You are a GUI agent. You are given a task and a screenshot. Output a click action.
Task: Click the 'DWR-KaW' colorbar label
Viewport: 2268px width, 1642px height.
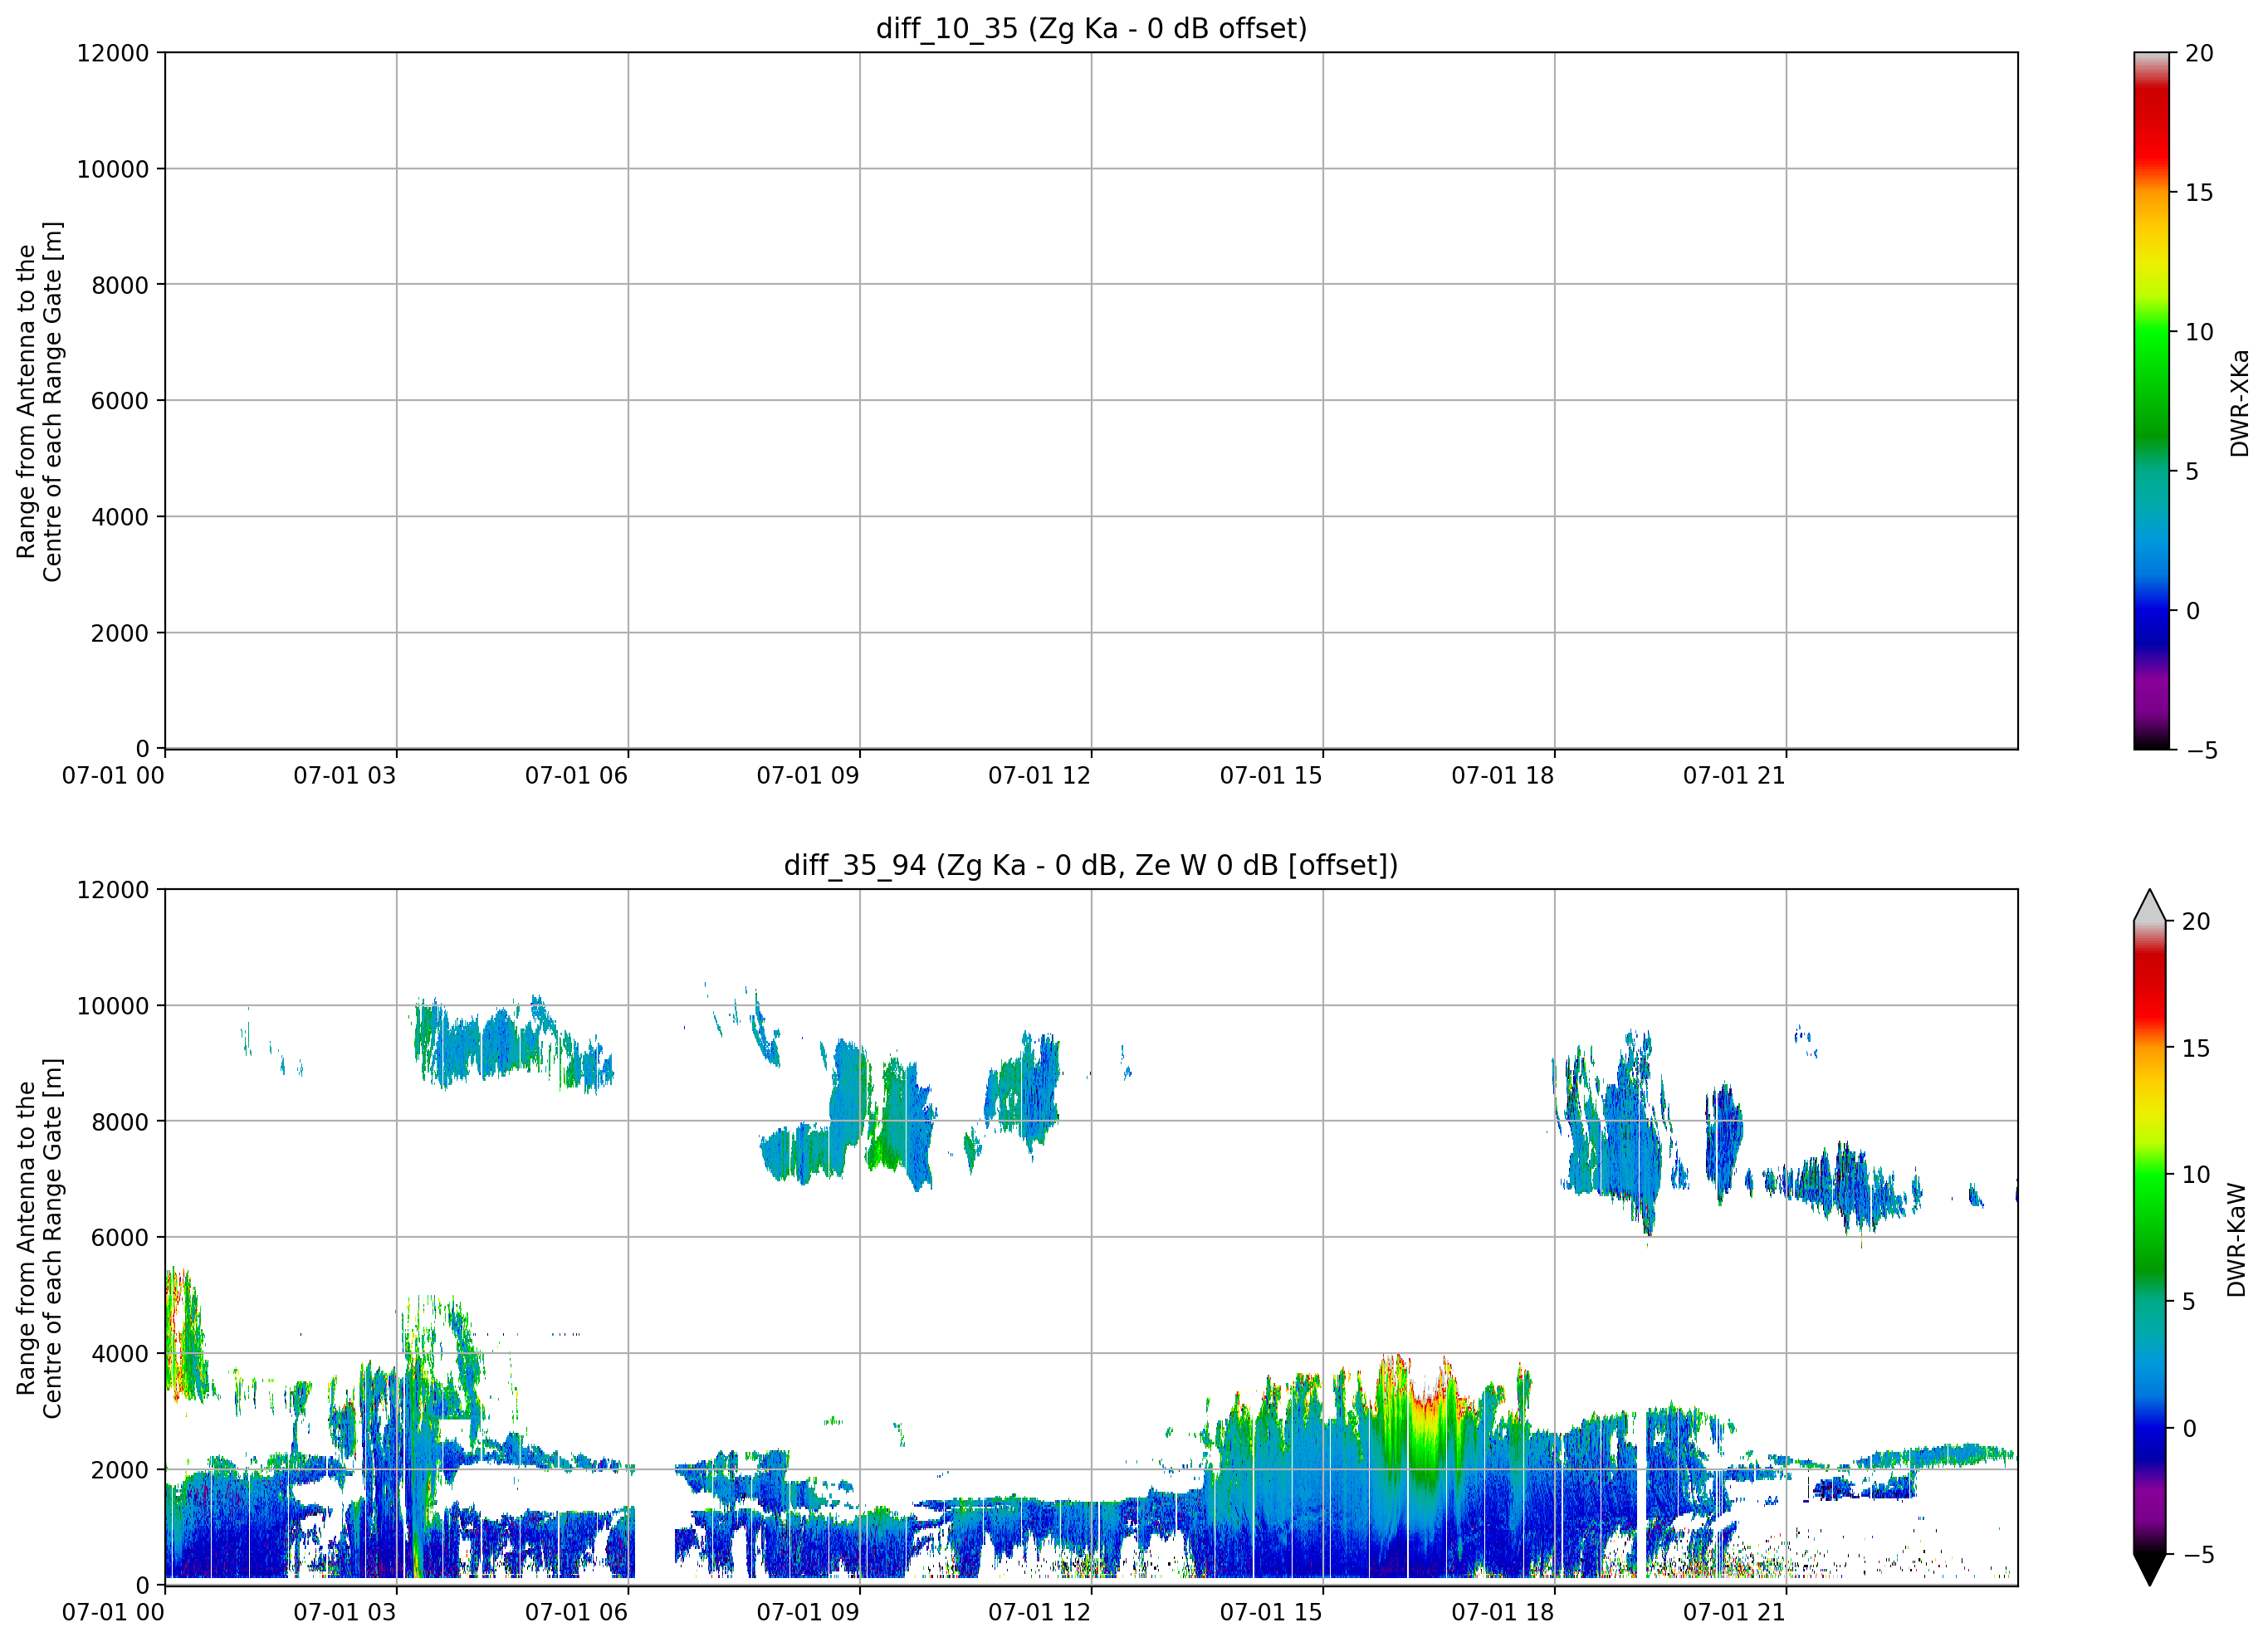click(x=2236, y=1240)
